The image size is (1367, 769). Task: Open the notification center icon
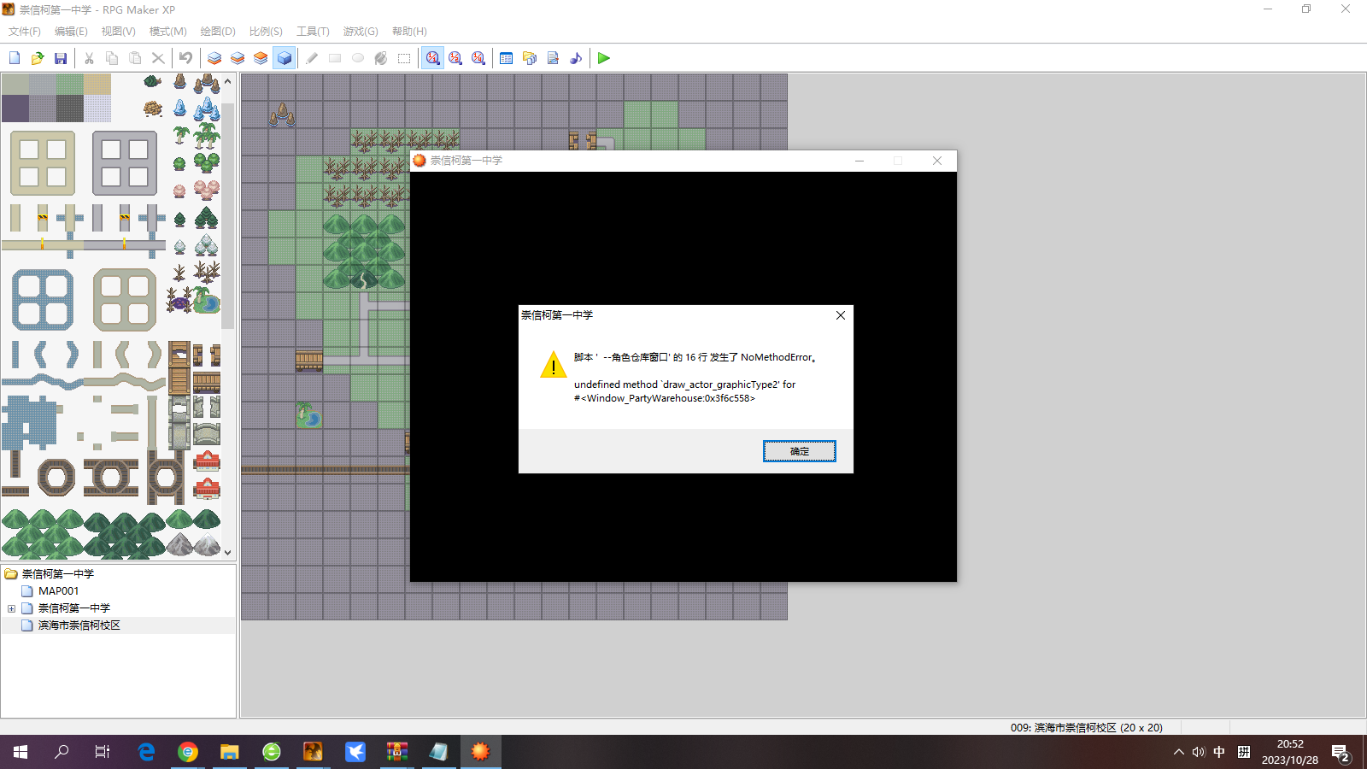[x=1341, y=753]
